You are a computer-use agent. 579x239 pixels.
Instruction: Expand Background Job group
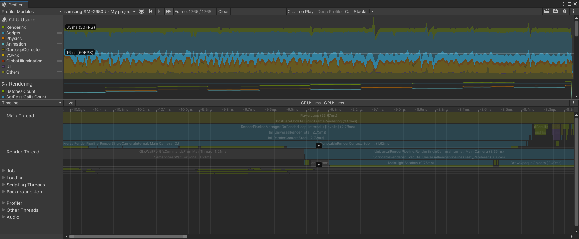coord(4,192)
